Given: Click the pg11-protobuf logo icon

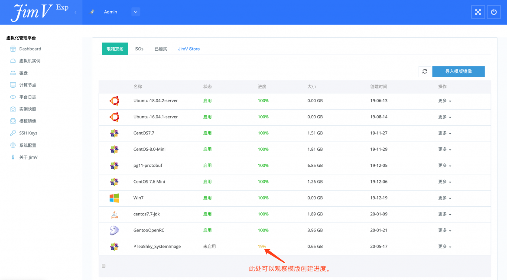Looking at the screenshot, I should tap(114, 166).
